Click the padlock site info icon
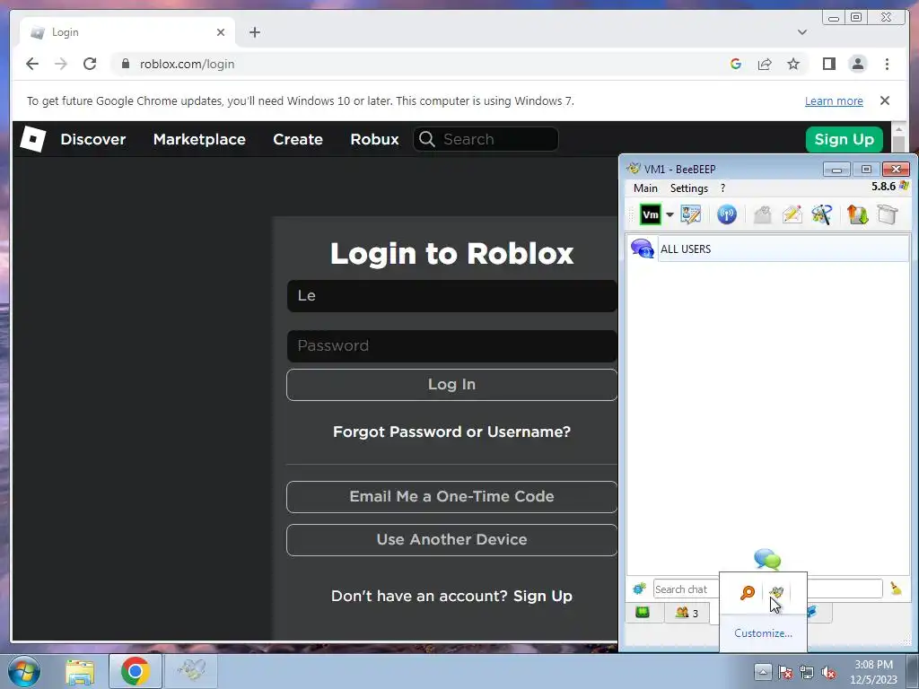The height and width of the screenshot is (689, 919). pos(125,64)
